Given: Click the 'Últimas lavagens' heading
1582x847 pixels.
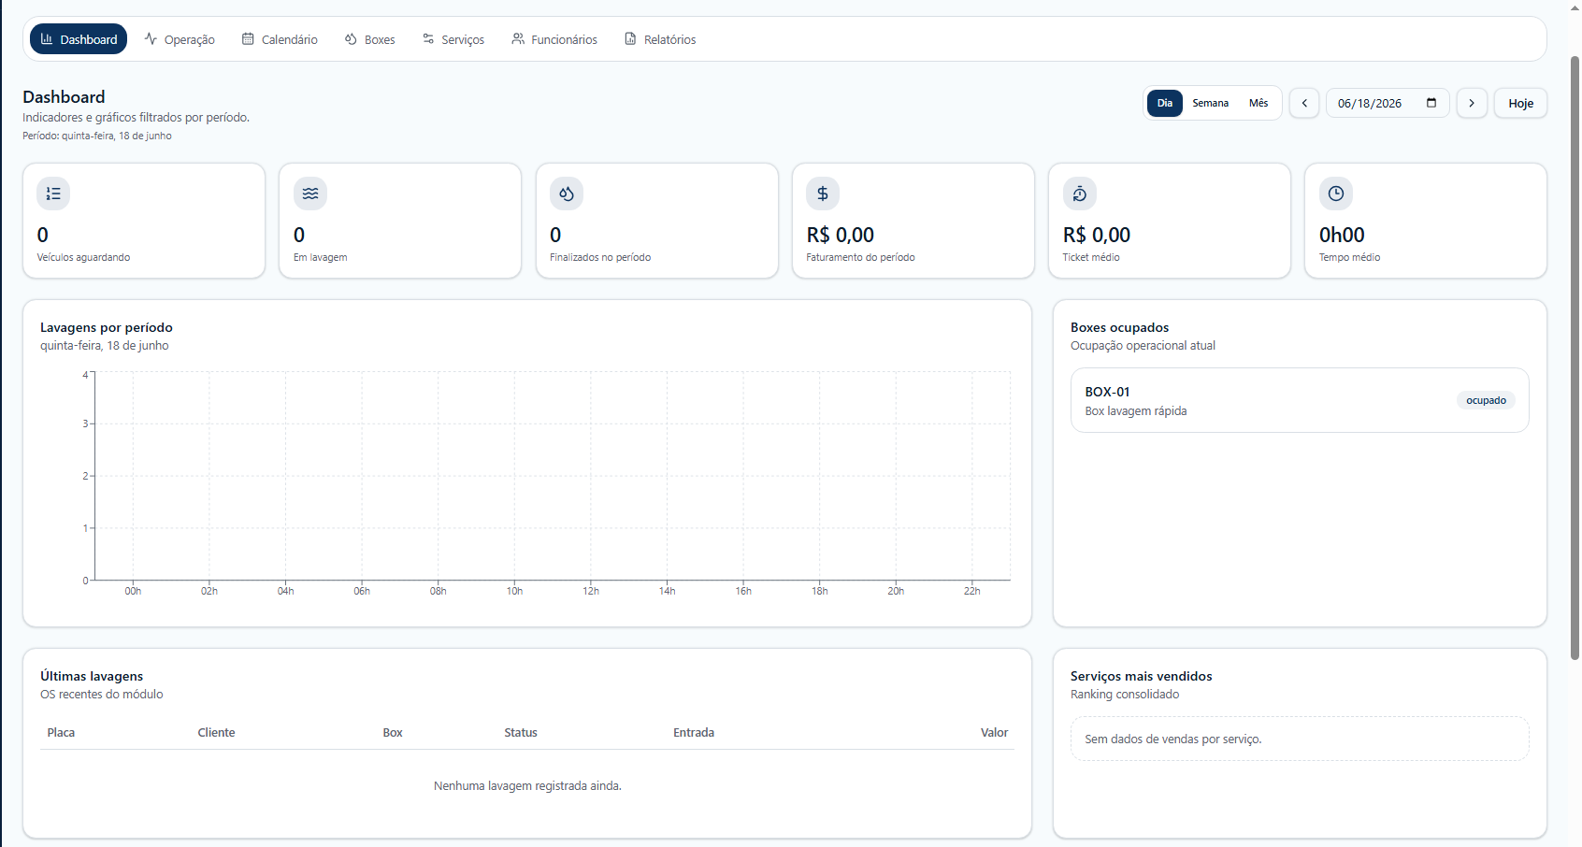Looking at the screenshot, I should (92, 676).
